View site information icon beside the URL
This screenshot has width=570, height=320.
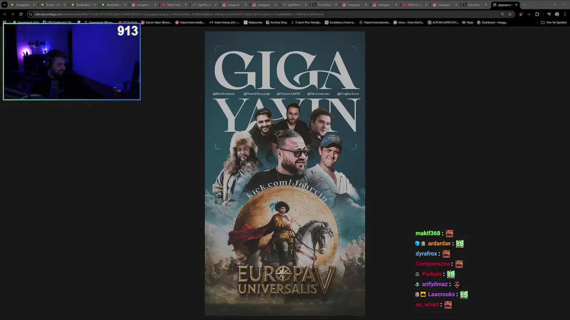coord(30,14)
